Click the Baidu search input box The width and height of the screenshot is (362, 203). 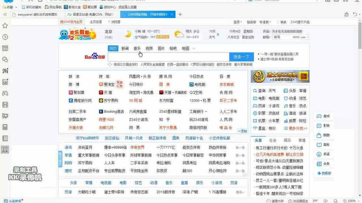[169, 57]
